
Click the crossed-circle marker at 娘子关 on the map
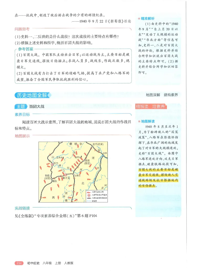pyautogui.click(x=66, y=175)
